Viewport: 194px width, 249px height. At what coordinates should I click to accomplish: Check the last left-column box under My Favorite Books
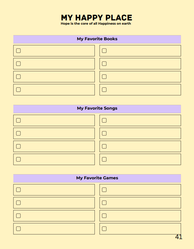tap(18, 90)
